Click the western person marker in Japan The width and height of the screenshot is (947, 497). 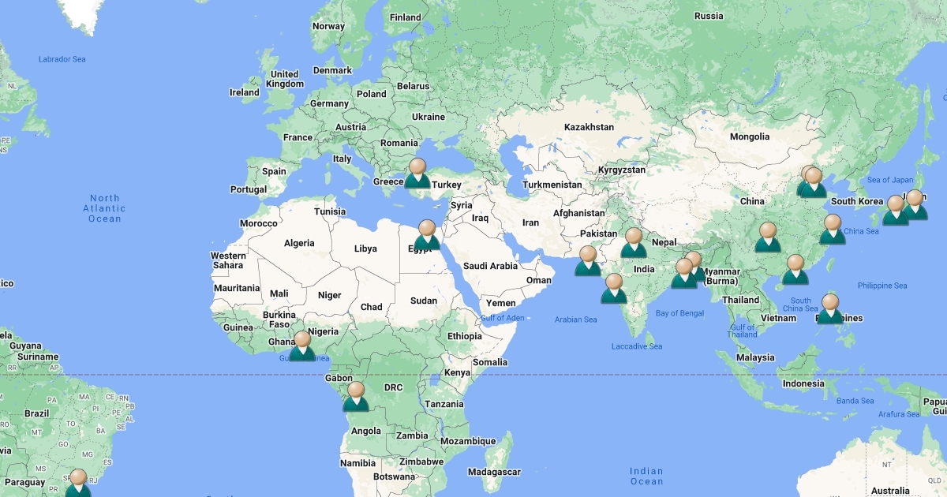(x=895, y=211)
